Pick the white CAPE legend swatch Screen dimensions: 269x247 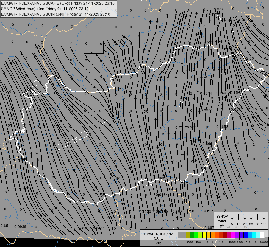[262, 235]
